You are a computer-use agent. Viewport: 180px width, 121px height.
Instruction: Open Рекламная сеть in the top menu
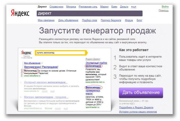[x=88, y=7]
